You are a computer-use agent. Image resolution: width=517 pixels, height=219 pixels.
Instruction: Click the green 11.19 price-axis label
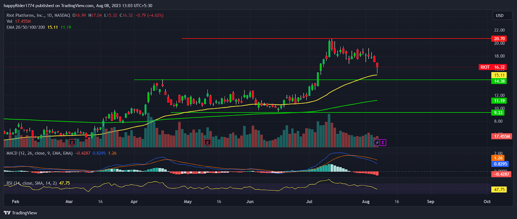[x=499, y=101]
